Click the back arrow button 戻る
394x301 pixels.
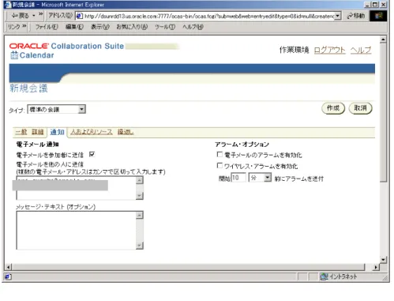(x=20, y=16)
